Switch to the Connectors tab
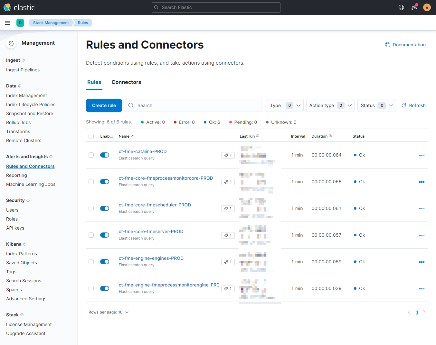The image size is (436, 345). [126, 82]
